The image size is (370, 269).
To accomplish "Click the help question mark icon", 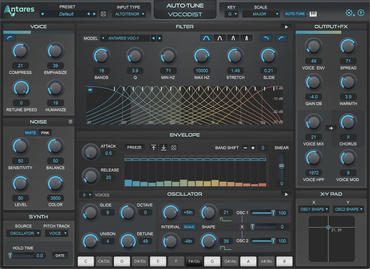I will click(361, 13).
